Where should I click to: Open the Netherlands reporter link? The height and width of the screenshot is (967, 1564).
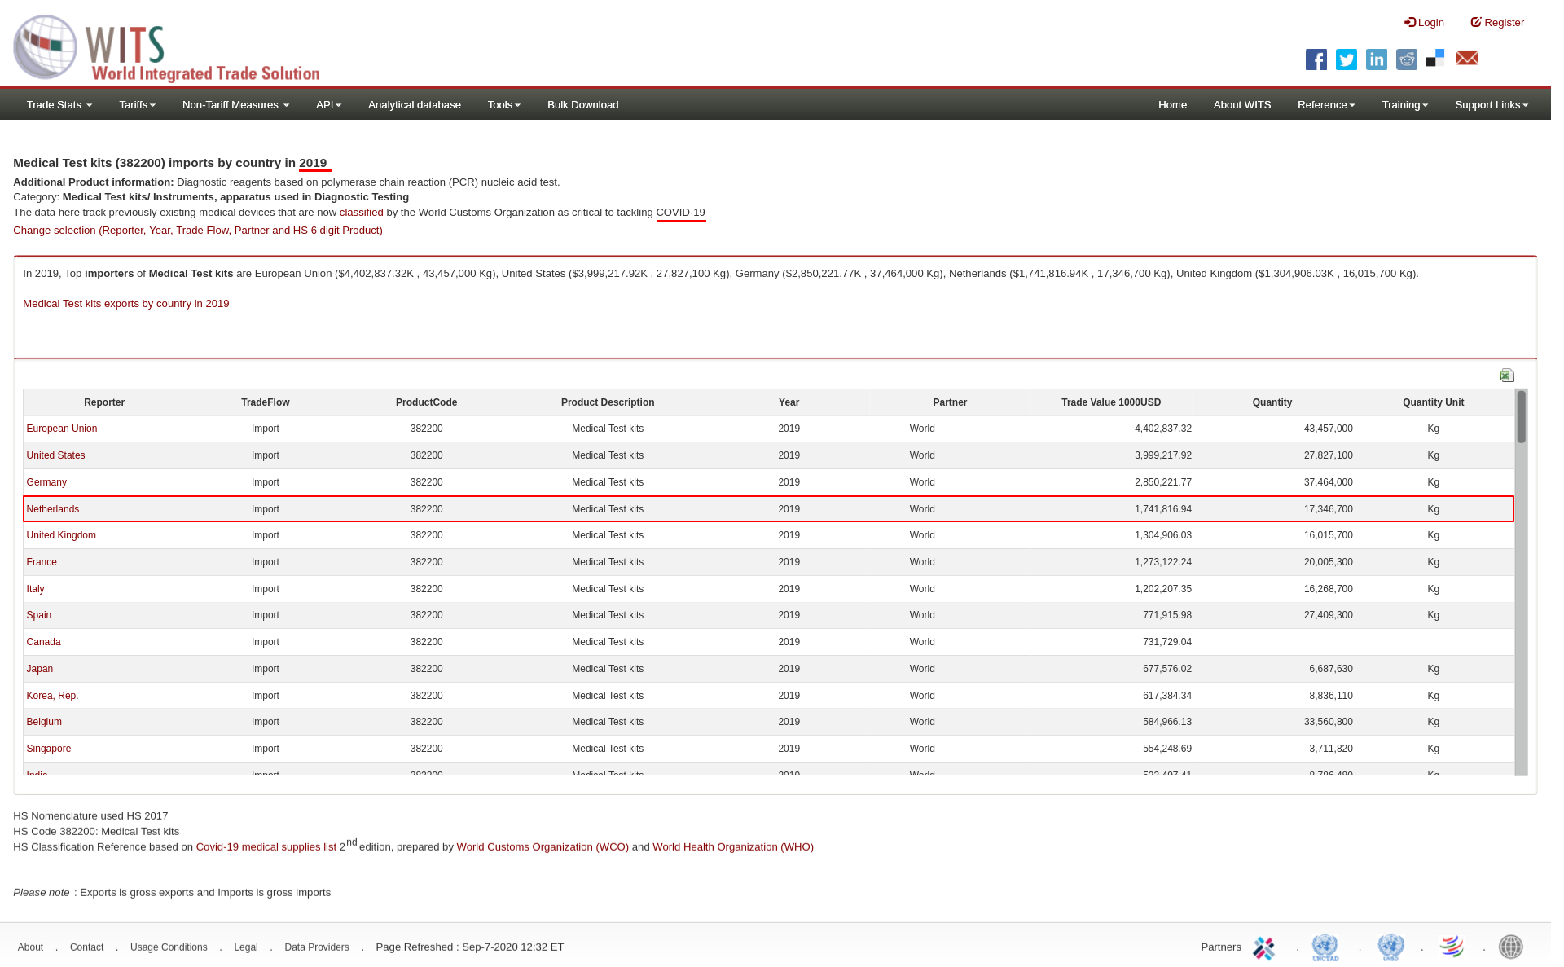click(x=53, y=509)
